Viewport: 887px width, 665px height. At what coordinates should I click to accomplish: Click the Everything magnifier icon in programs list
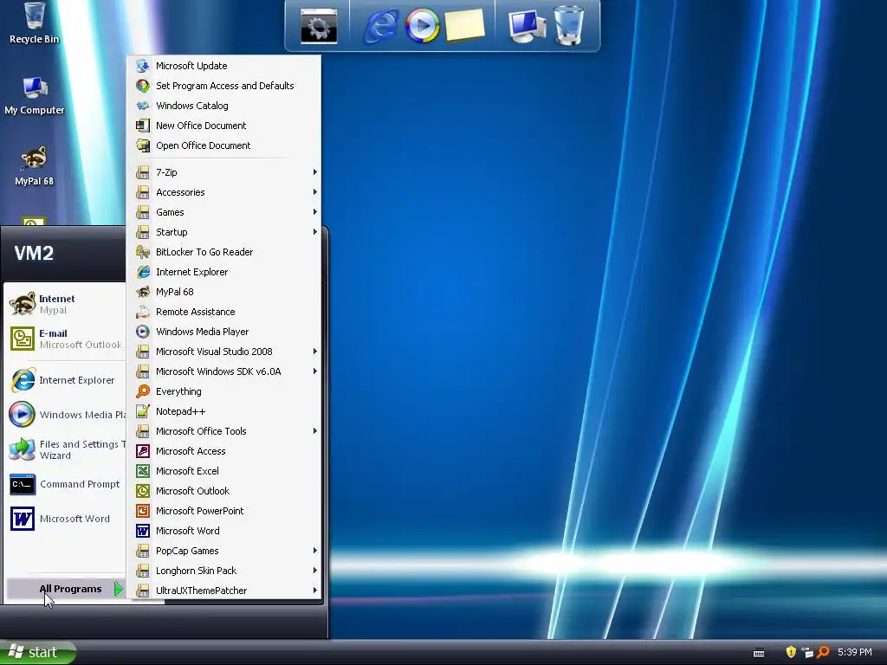pyautogui.click(x=143, y=391)
